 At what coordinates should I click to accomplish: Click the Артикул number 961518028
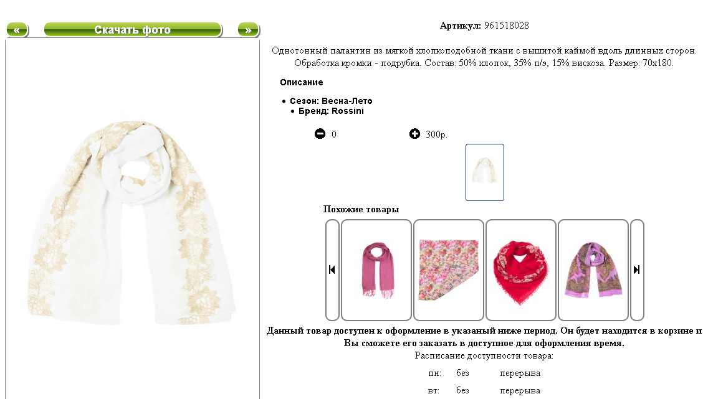click(x=507, y=26)
